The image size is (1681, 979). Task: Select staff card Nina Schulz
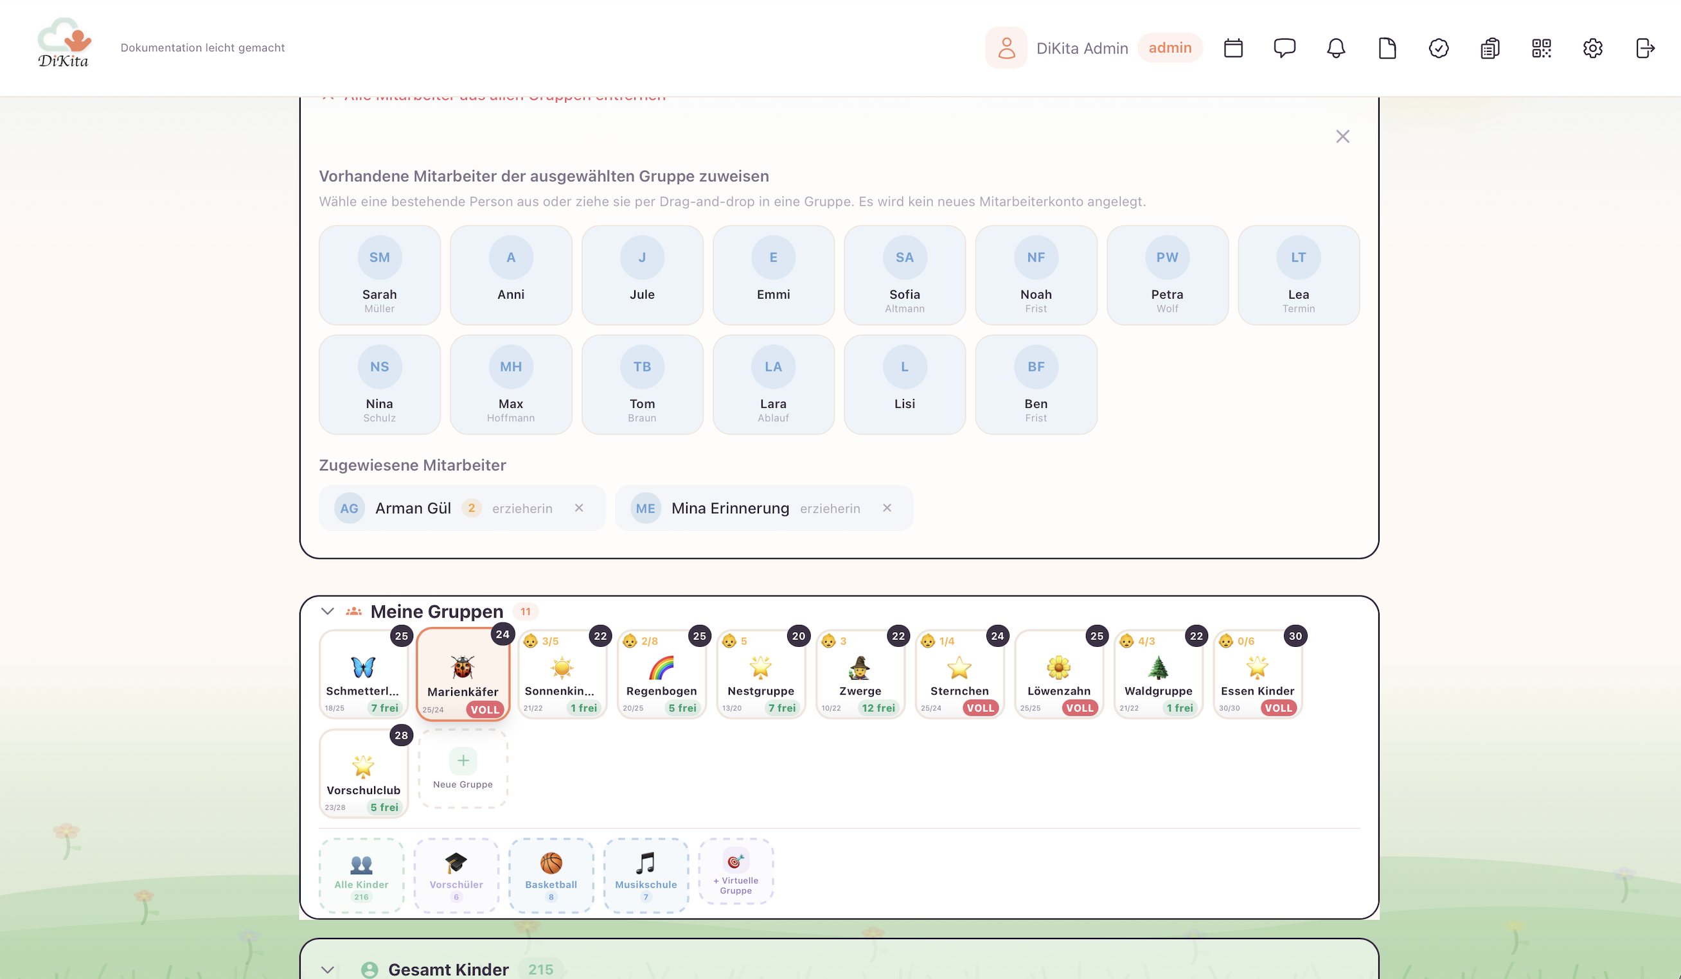[380, 384]
